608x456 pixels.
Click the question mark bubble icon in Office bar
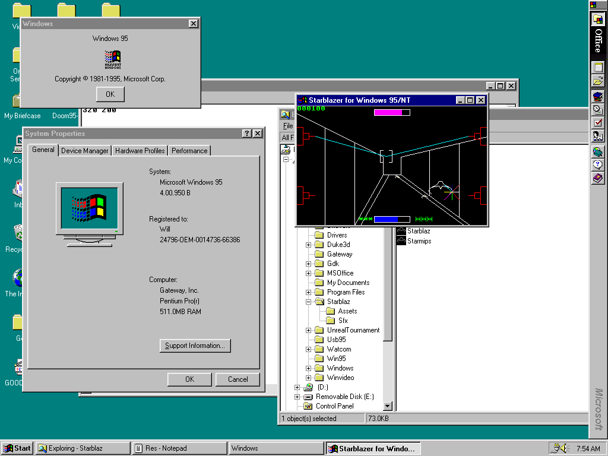click(597, 164)
